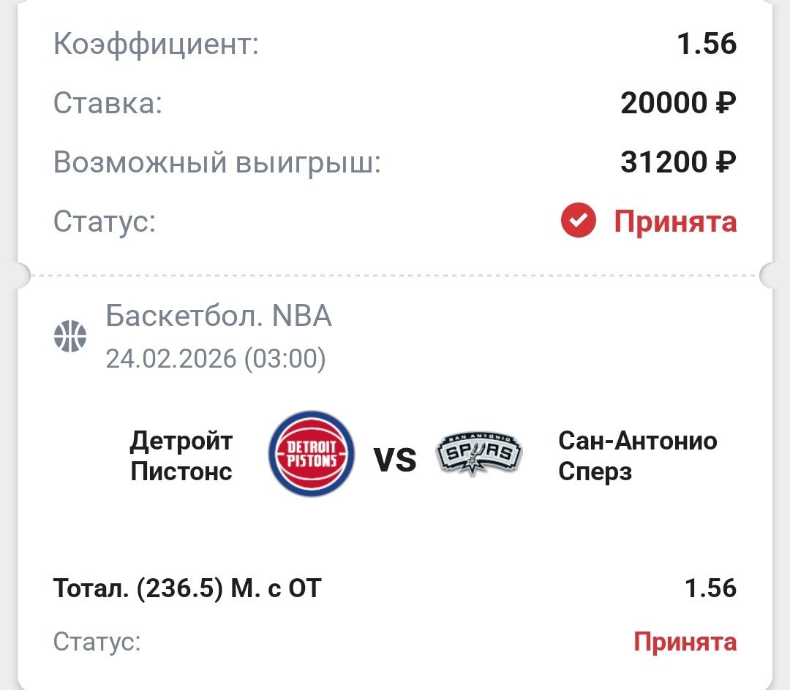The height and width of the screenshot is (690, 790).
Task: Click the Коэффициент label
Action: click(156, 45)
